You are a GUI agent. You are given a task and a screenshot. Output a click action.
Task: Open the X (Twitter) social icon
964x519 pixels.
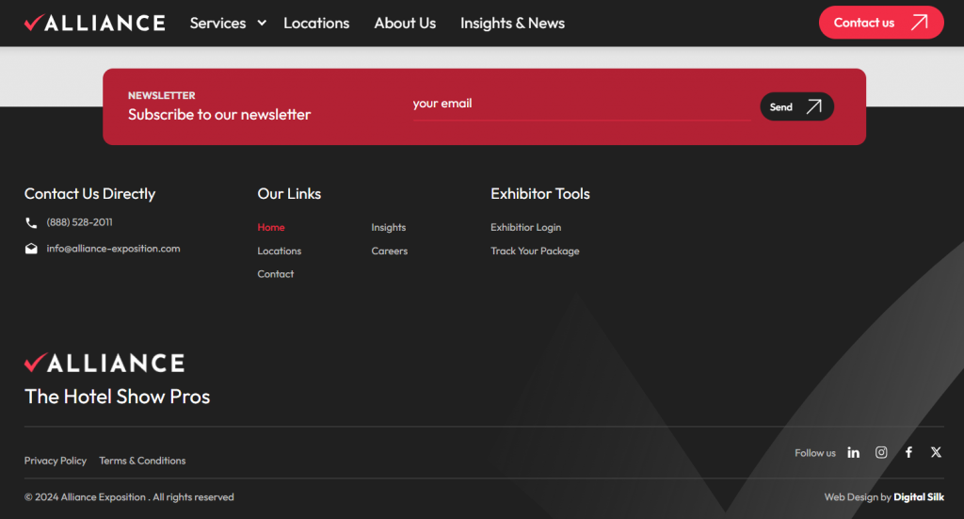tap(936, 452)
